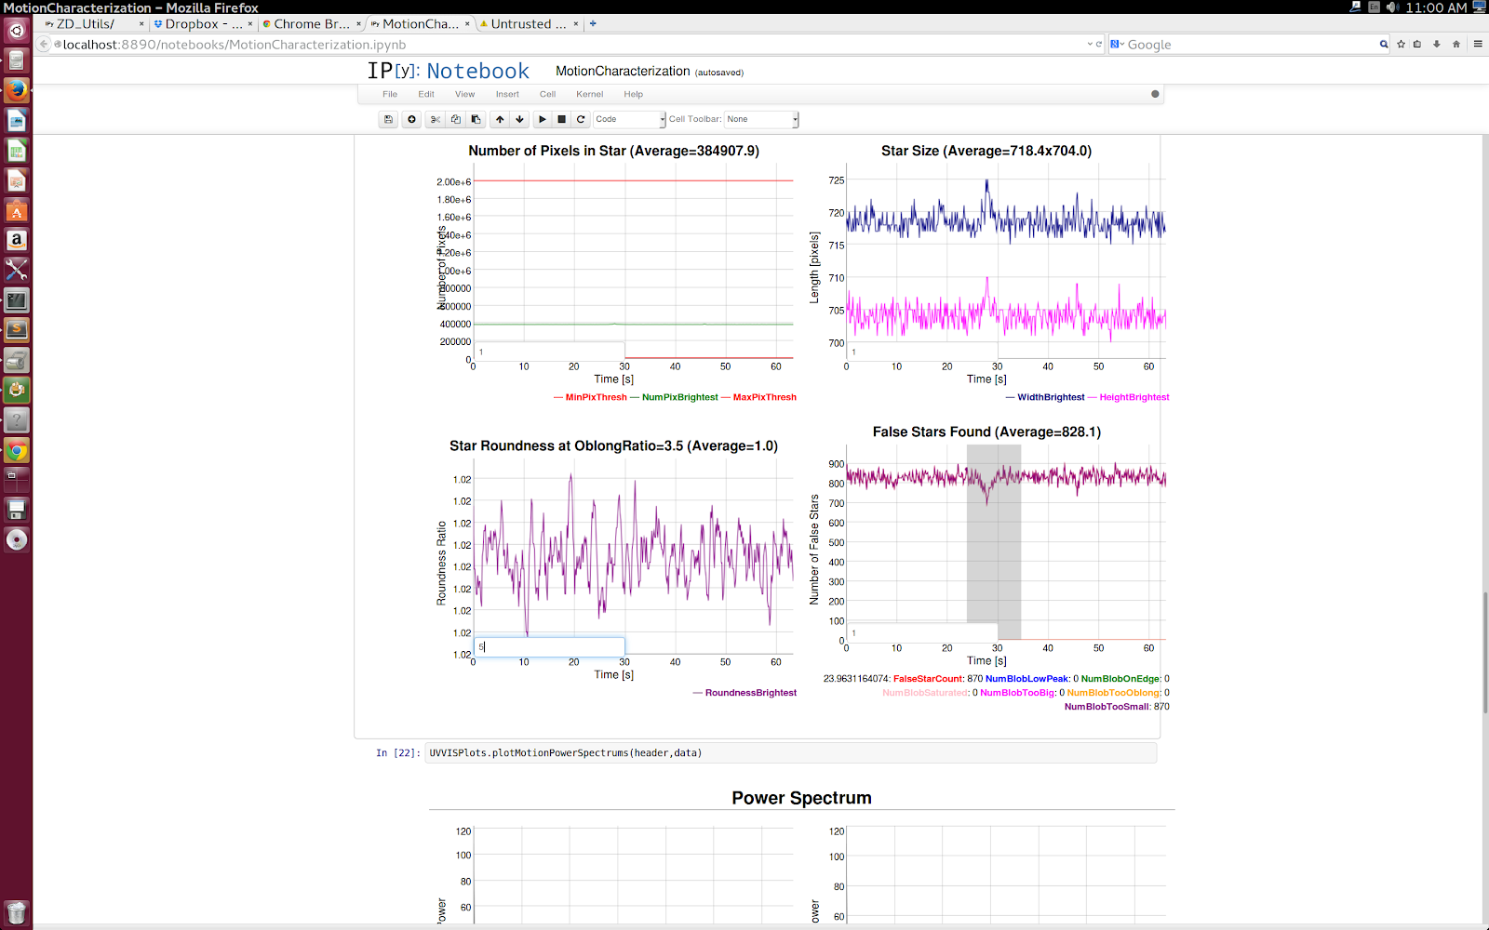Switch to the Untrusted browser tab
The image size is (1489, 930).
(528, 24)
